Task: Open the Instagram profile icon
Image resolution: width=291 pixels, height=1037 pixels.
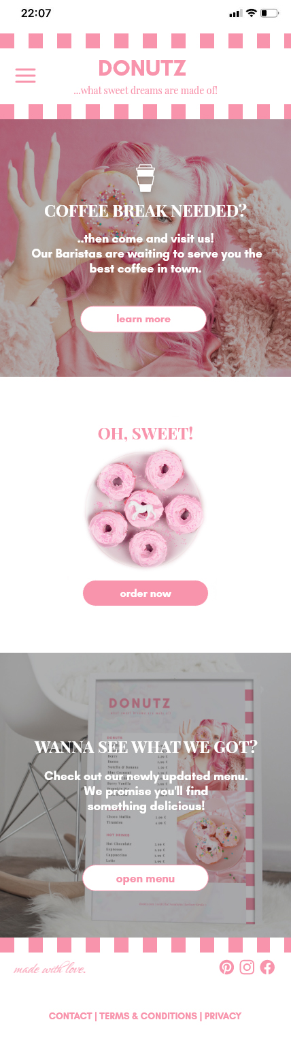Action: 247,967
